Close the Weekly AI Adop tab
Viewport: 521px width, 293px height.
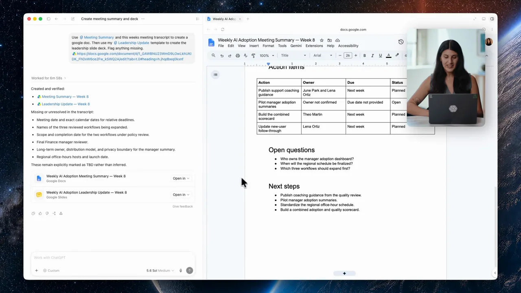[240, 19]
